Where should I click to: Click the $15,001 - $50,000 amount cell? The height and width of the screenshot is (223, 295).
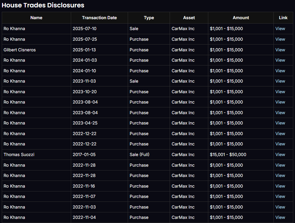point(228,155)
